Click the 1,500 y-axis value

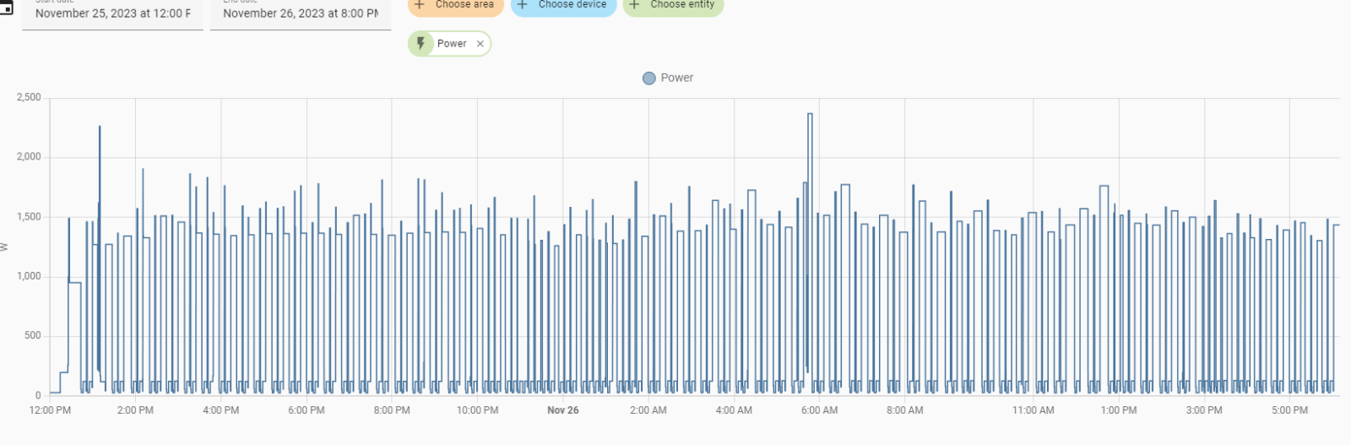tap(29, 217)
